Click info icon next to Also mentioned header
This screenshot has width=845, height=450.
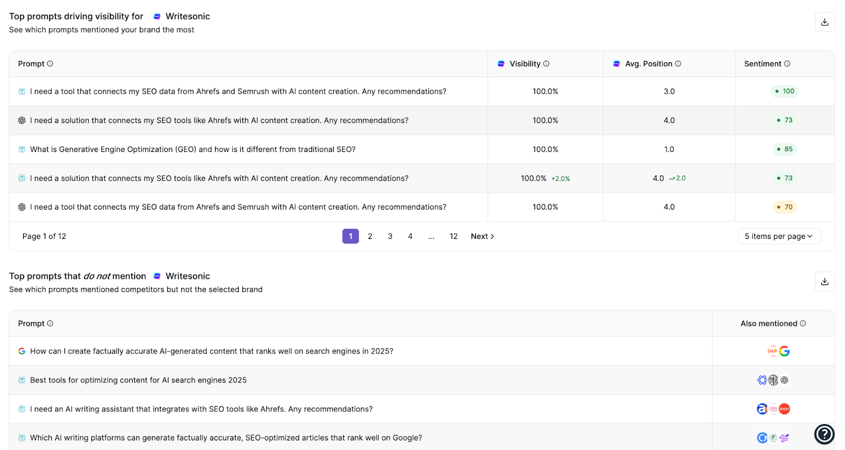(x=803, y=323)
